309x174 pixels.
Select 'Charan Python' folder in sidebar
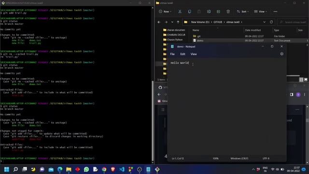173,40
